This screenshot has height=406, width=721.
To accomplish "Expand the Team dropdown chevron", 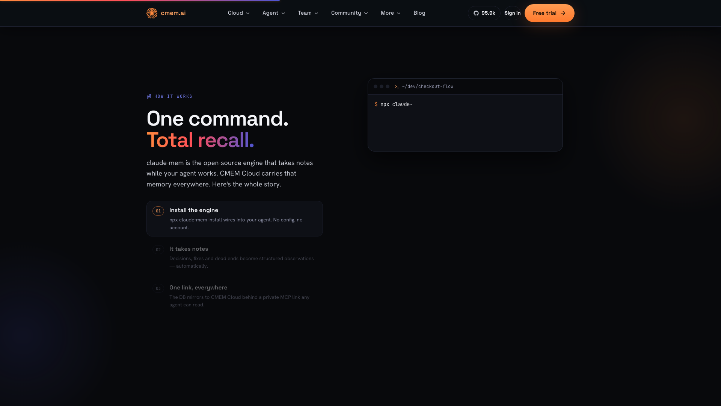I will pyautogui.click(x=316, y=13).
